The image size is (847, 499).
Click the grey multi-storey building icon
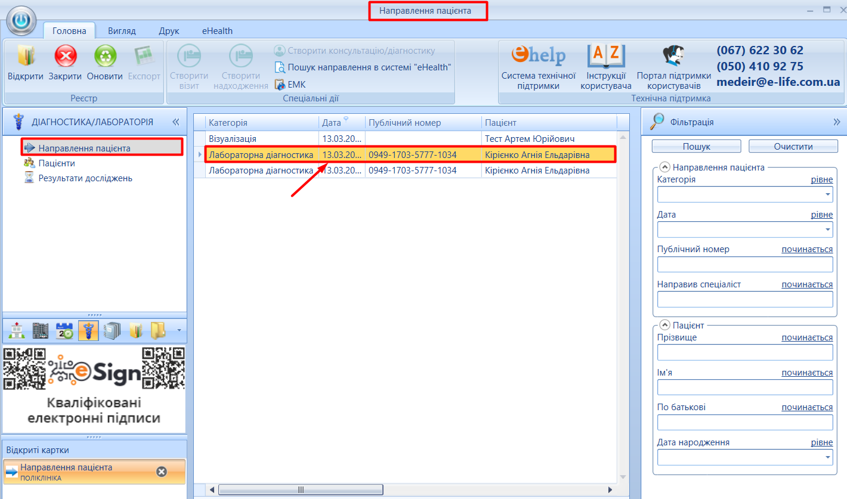(41, 331)
